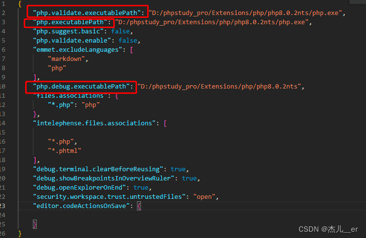Click the "php.executablePath" key on line 3

coord(70,22)
